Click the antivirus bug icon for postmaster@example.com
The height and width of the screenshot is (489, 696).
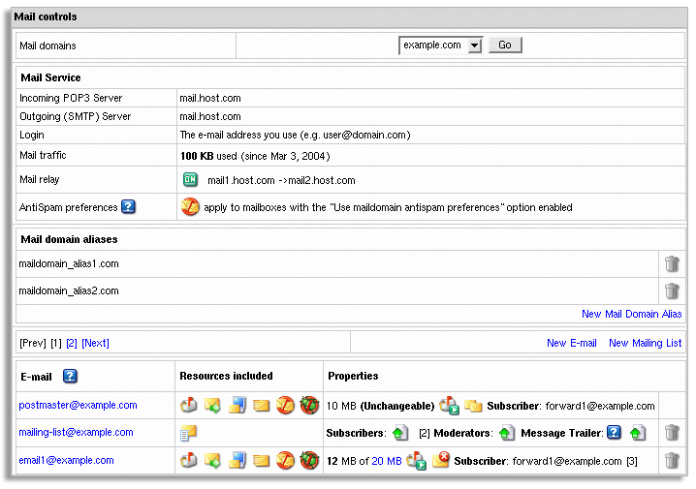[309, 405]
